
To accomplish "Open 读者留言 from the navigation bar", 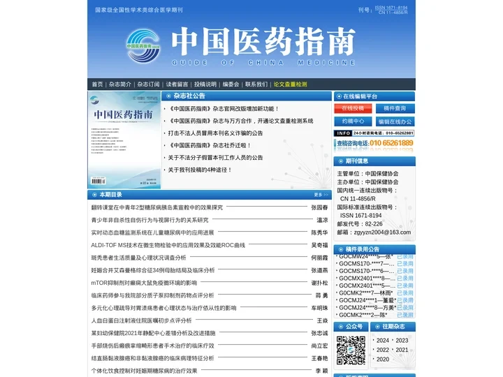I will click(x=177, y=84).
